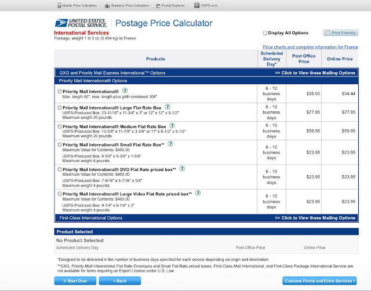Select Large Flat Rate Box radio button
This screenshot has height=291, width=371.
click(60, 107)
